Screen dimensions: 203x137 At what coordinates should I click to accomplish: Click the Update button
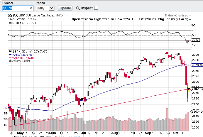point(65,8)
